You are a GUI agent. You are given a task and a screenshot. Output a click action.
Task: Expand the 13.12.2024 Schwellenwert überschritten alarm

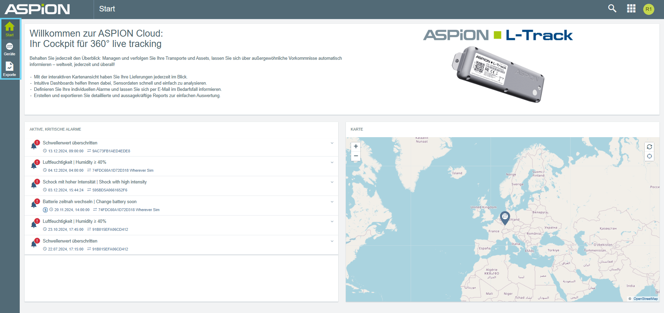[332, 143]
